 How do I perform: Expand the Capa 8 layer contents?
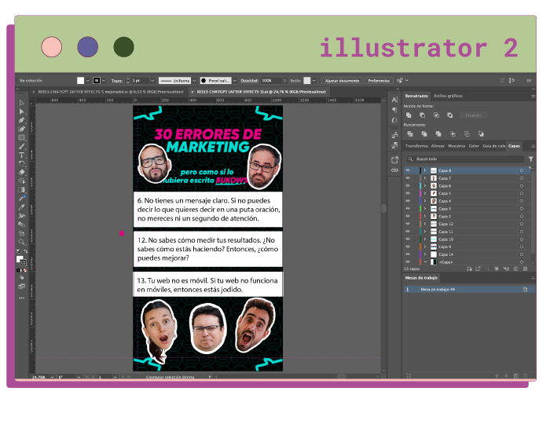(425, 170)
